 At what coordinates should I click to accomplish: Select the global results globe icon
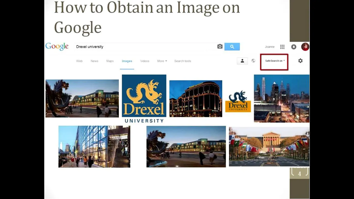(253, 61)
